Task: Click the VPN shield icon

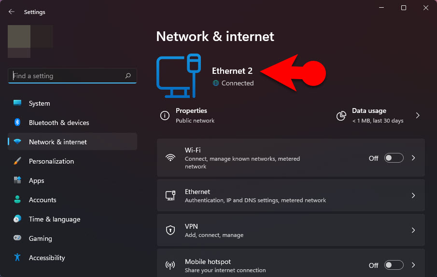Action: point(170,230)
